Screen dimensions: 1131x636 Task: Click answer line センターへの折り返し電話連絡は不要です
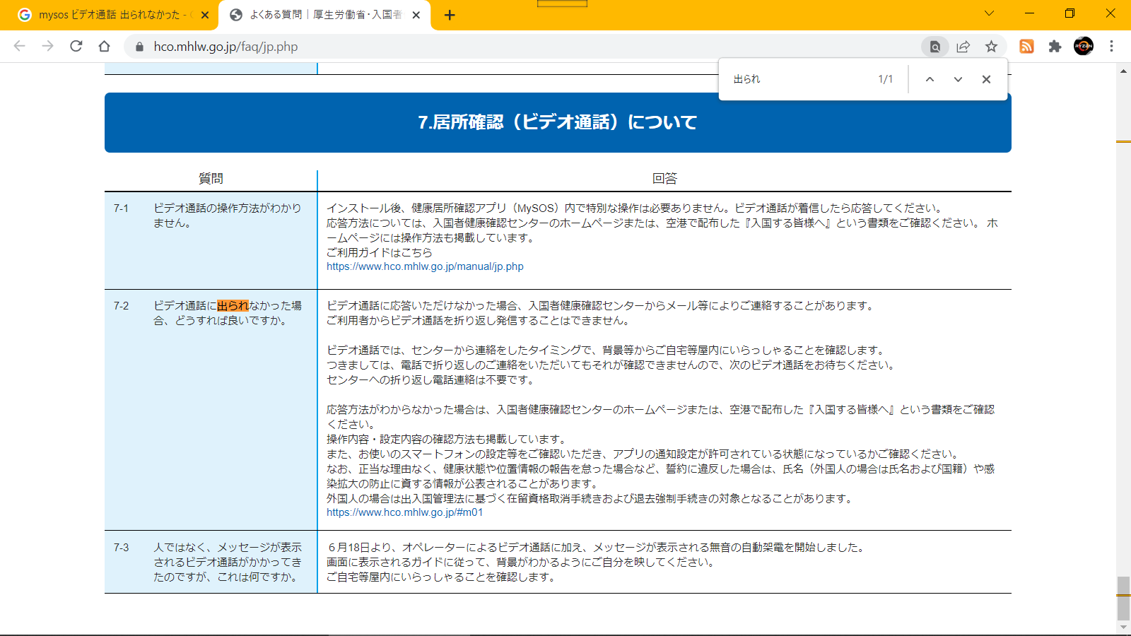coord(430,380)
